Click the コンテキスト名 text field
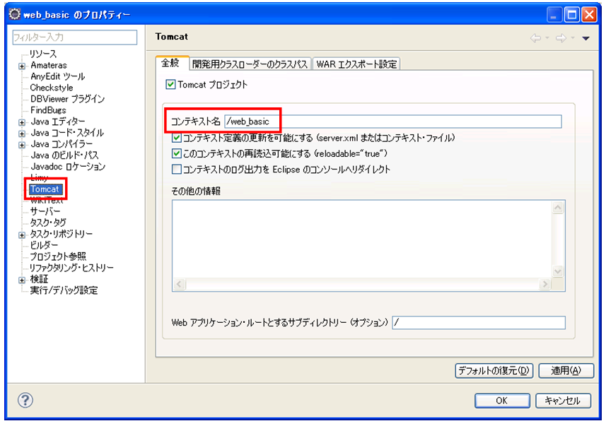 [x=392, y=122]
